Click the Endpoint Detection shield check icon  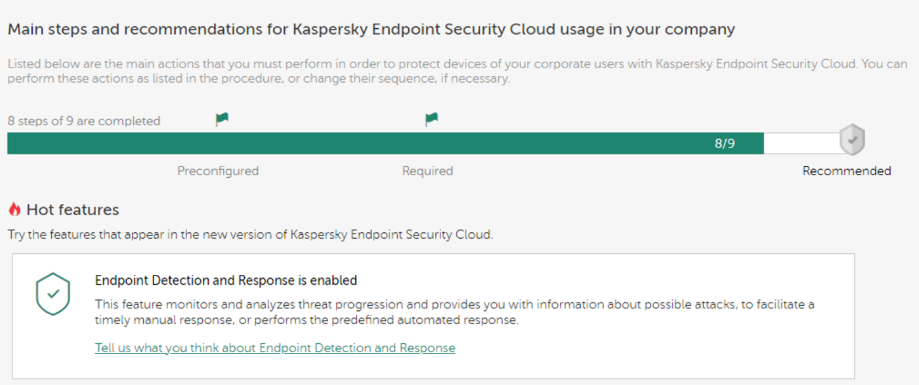[x=53, y=293]
